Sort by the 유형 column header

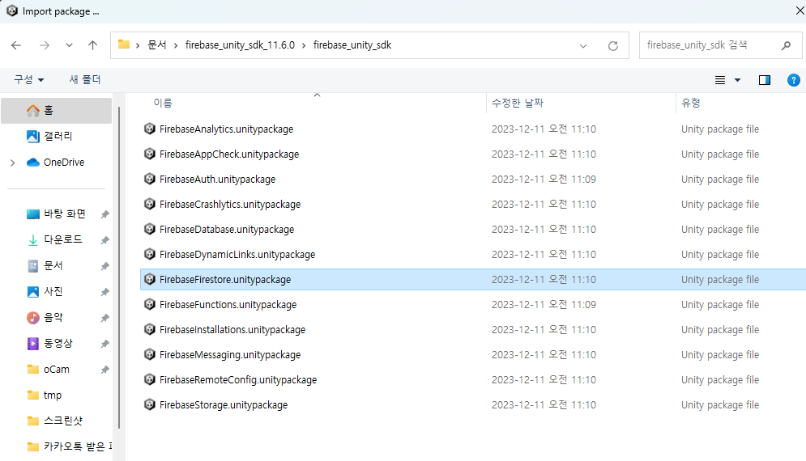click(x=690, y=103)
